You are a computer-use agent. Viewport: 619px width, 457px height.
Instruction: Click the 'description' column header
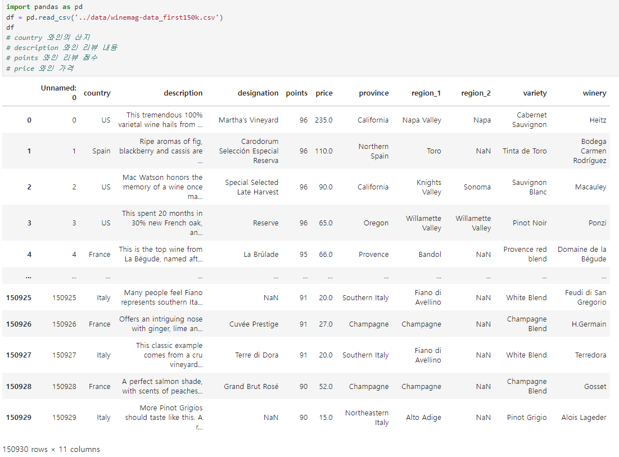183,93
